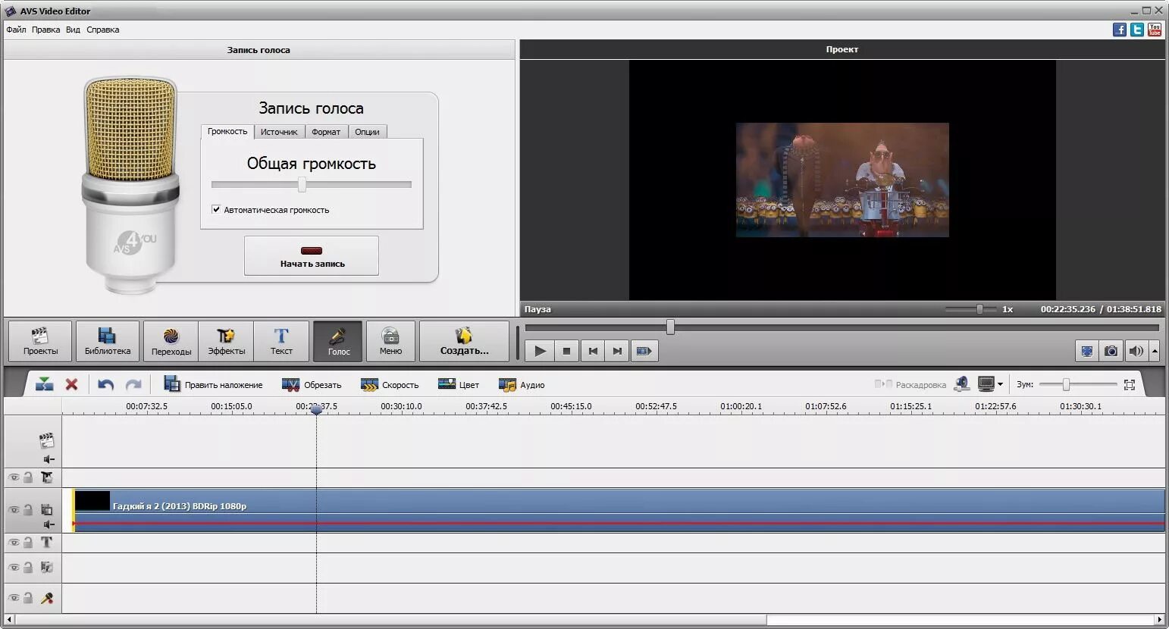
Task: Open the Аудио audio tool
Action: [522, 384]
